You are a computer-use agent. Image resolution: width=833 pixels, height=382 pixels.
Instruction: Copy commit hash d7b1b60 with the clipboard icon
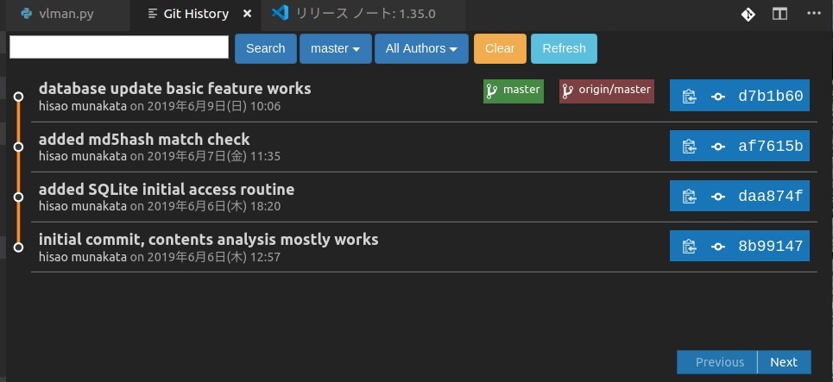[689, 97]
